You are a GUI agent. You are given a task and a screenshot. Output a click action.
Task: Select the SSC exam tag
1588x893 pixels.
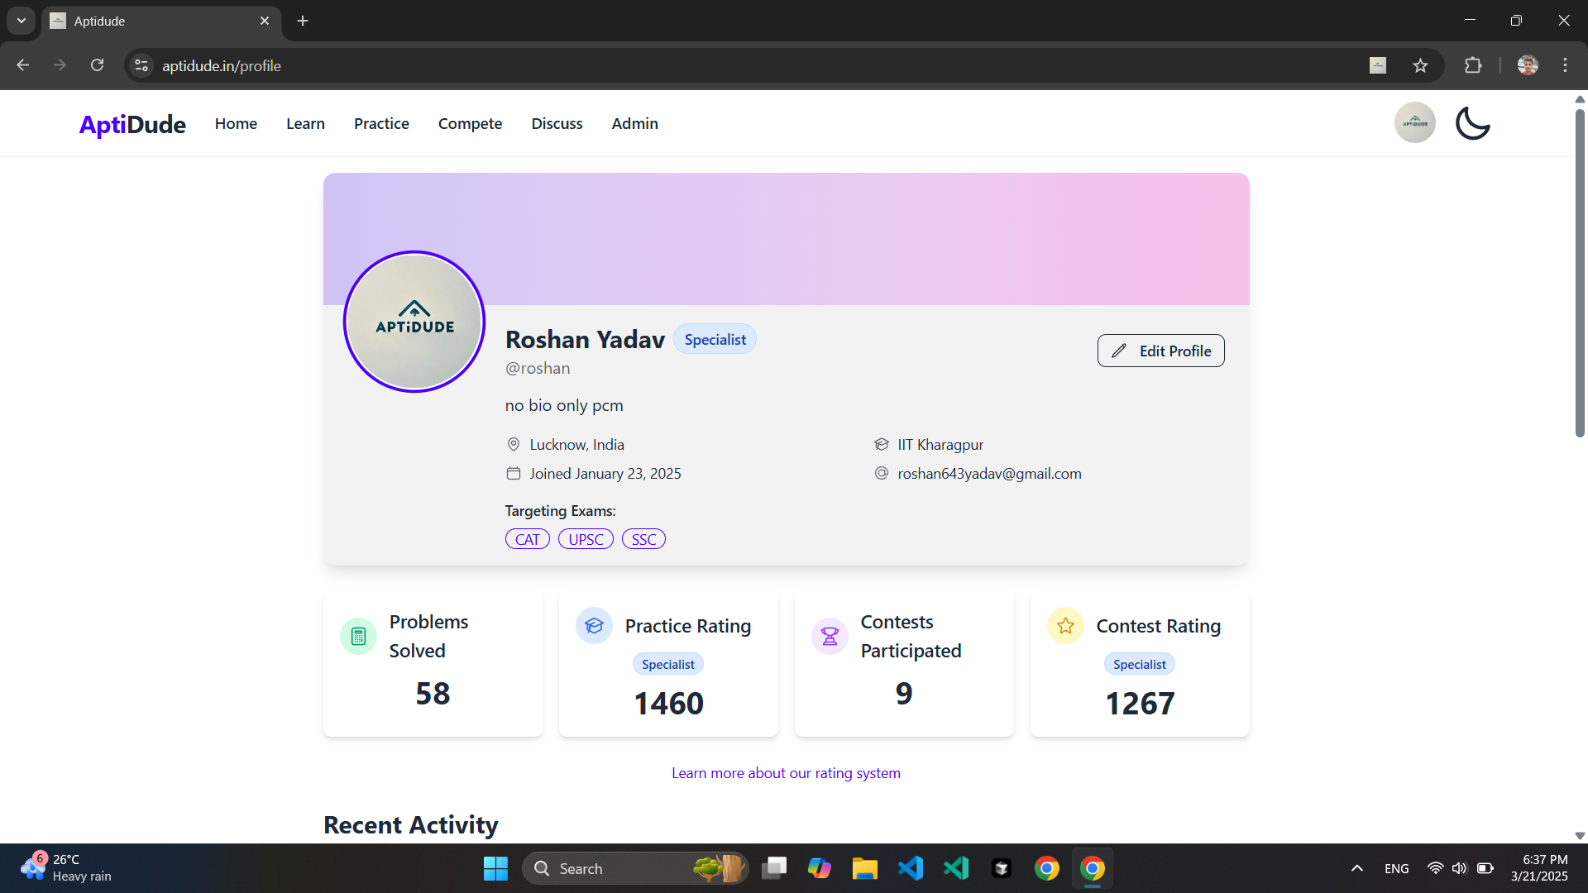643,539
